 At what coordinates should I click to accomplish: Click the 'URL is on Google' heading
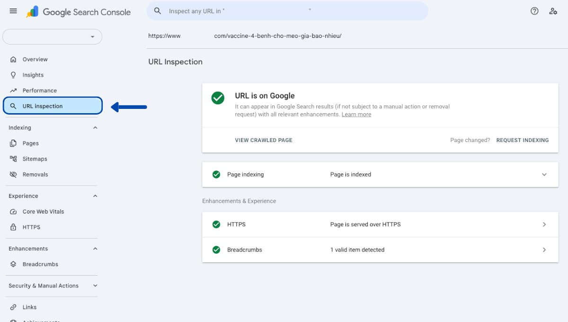tap(265, 96)
